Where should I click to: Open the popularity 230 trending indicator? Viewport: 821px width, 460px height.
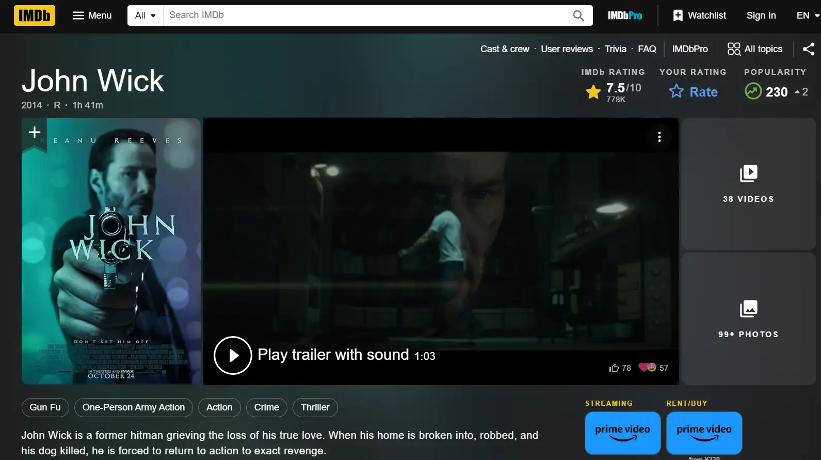coord(776,92)
